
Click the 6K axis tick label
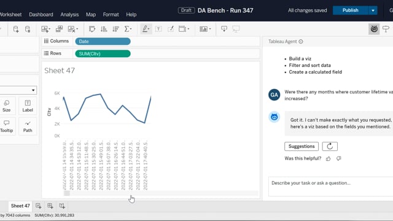57,93
